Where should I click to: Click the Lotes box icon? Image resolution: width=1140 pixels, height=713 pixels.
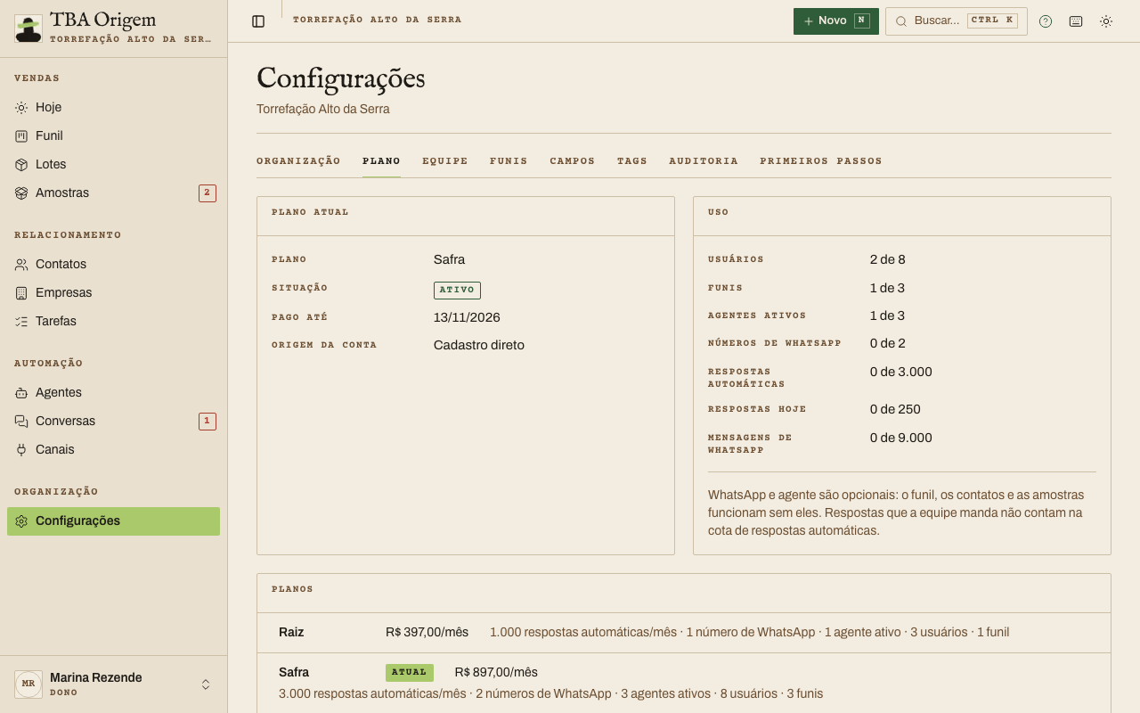point(21,164)
